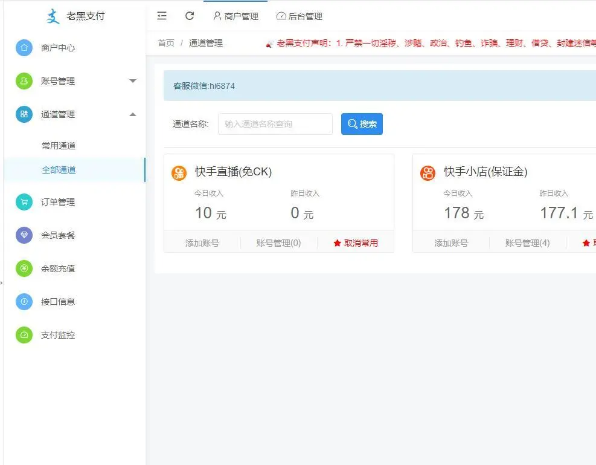The width and height of the screenshot is (596, 465).
Task: Switch to the 商户管理 tab
Action: tap(236, 16)
